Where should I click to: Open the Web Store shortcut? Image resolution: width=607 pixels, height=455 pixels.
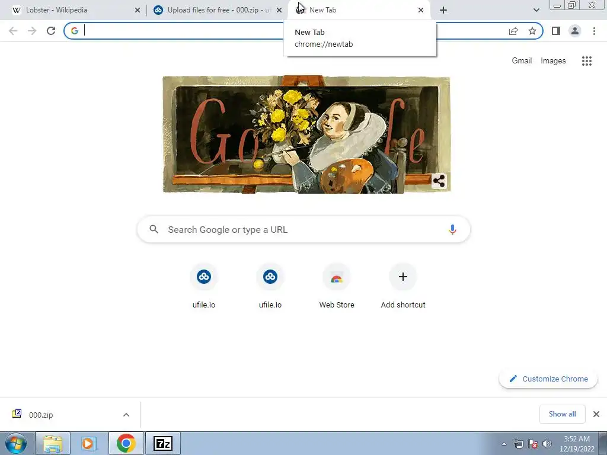pyautogui.click(x=337, y=286)
